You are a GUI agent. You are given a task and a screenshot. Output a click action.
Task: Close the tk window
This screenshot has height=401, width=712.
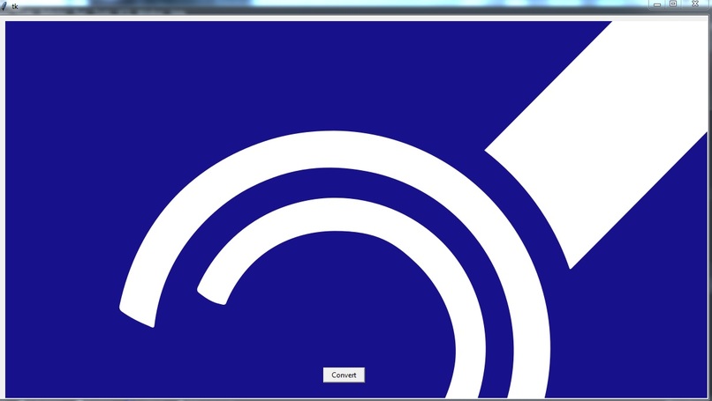pos(695,4)
